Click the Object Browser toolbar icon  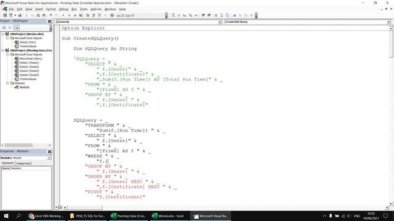tap(99, 15)
